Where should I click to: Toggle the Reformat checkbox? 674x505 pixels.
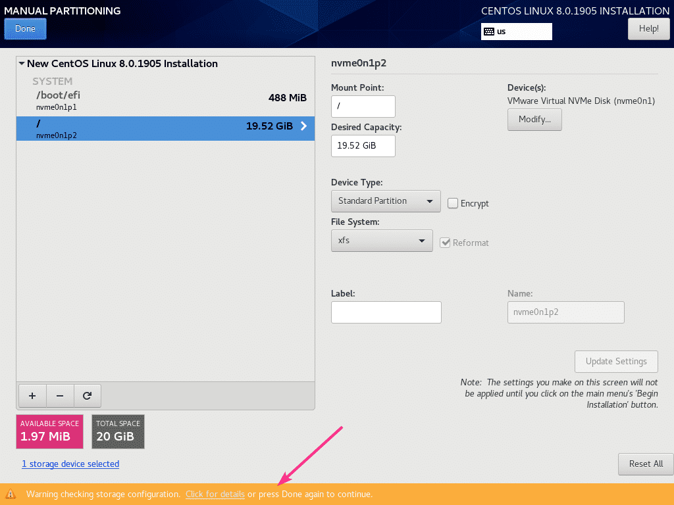(446, 243)
